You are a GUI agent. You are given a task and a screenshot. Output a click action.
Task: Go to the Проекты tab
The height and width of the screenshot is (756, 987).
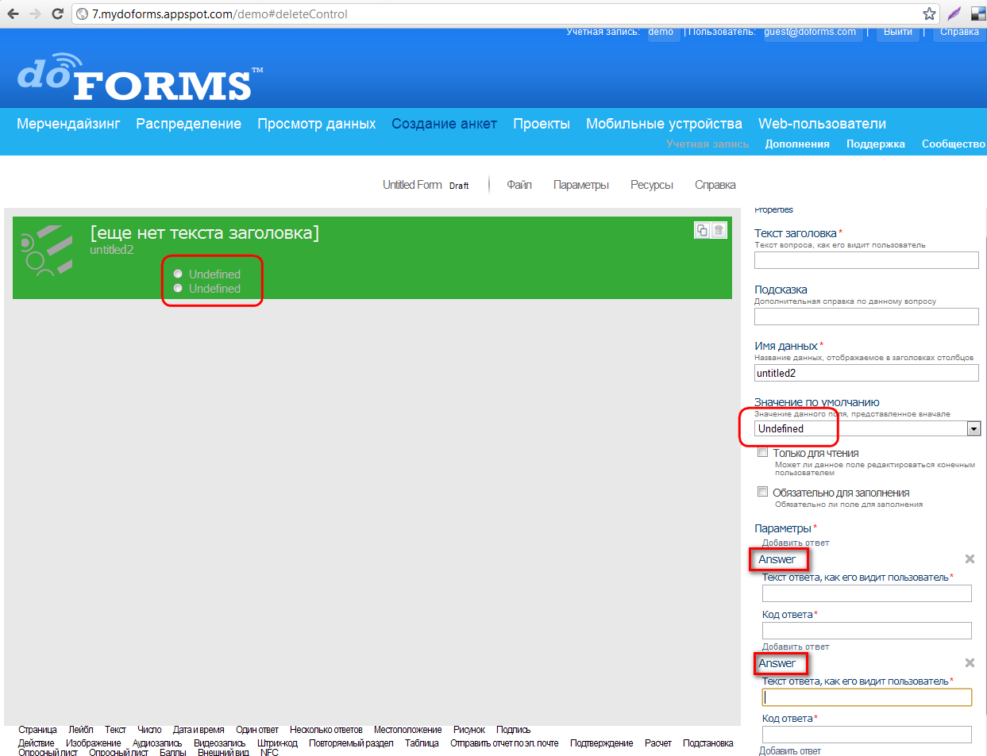(x=541, y=124)
